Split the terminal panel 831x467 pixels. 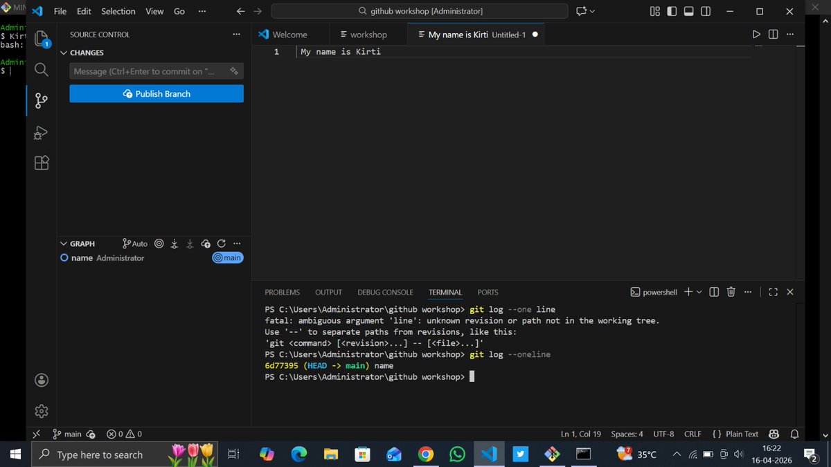pyautogui.click(x=715, y=292)
